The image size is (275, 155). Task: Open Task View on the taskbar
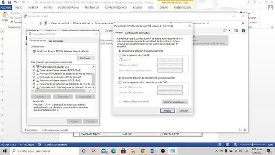pos(93,151)
